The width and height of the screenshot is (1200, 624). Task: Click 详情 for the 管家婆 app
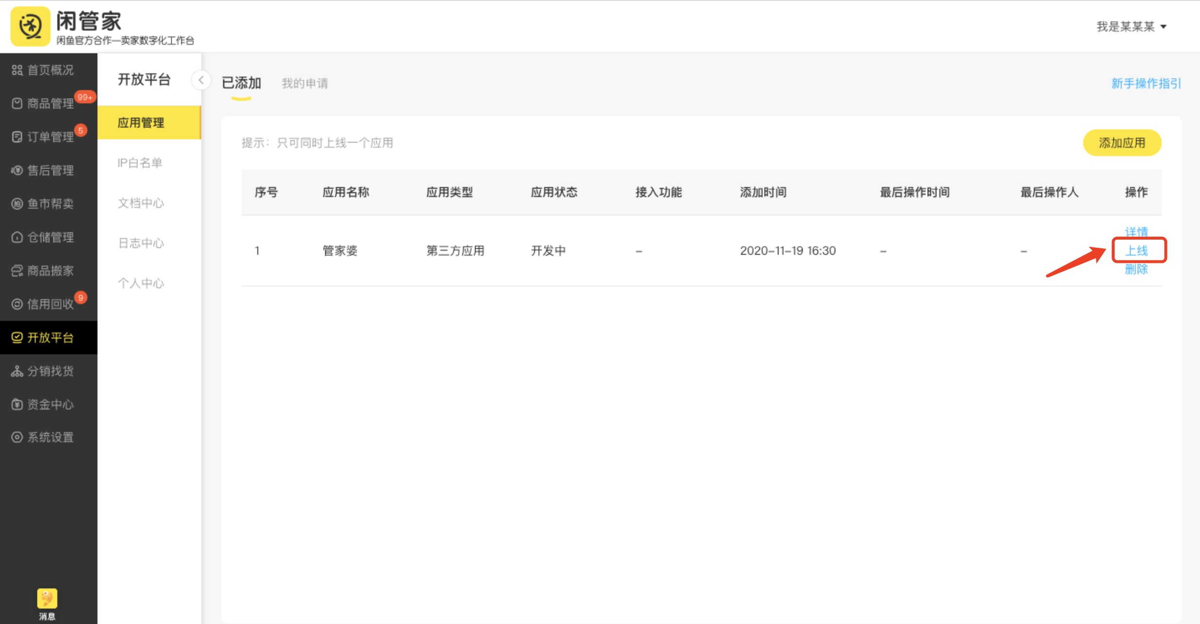[x=1136, y=232]
